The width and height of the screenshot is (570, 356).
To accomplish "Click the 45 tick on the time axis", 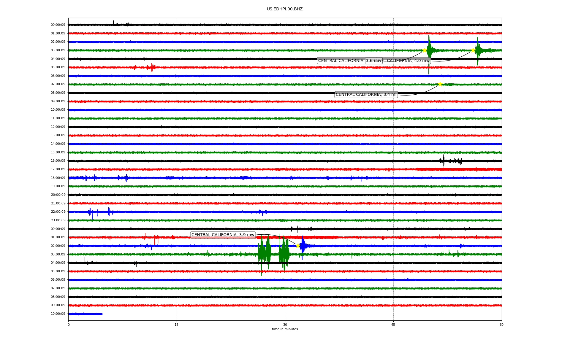I will (x=393, y=325).
